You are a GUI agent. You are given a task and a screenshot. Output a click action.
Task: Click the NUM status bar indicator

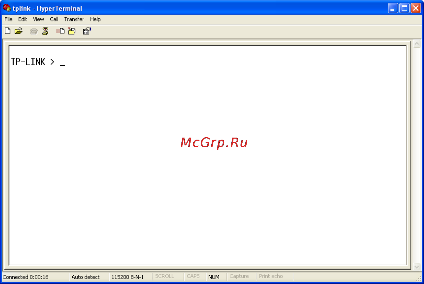tap(214, 277)
